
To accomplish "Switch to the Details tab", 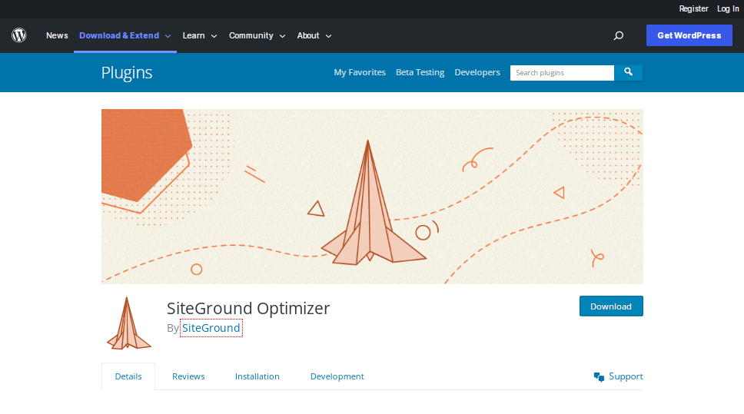I will [x=128, y=376].
